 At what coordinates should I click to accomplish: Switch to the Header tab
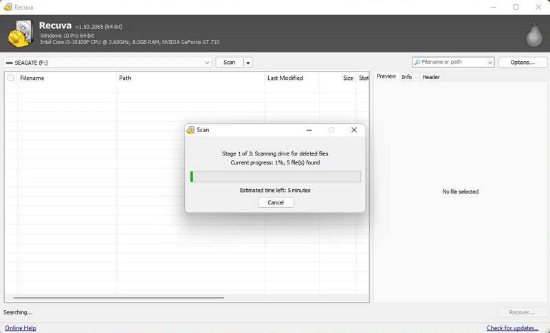pyautogui.click(x=431, y=77)
